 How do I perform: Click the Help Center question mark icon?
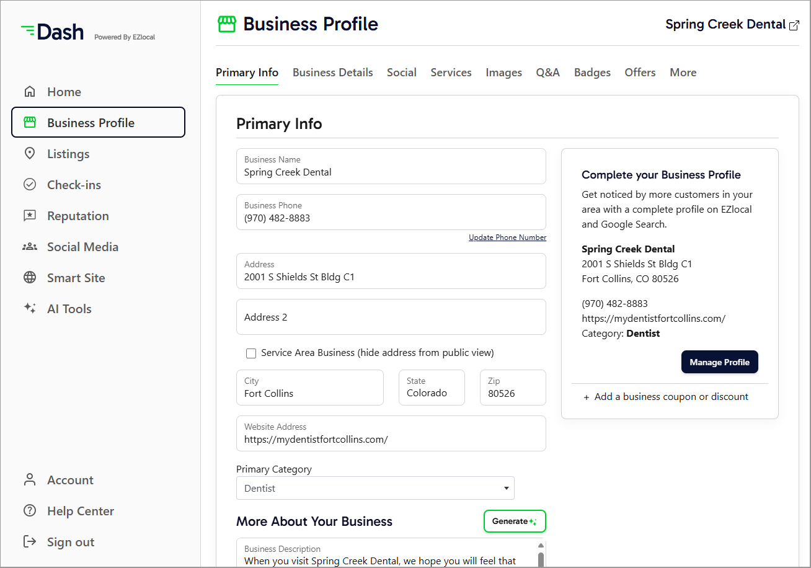(29, 511)
